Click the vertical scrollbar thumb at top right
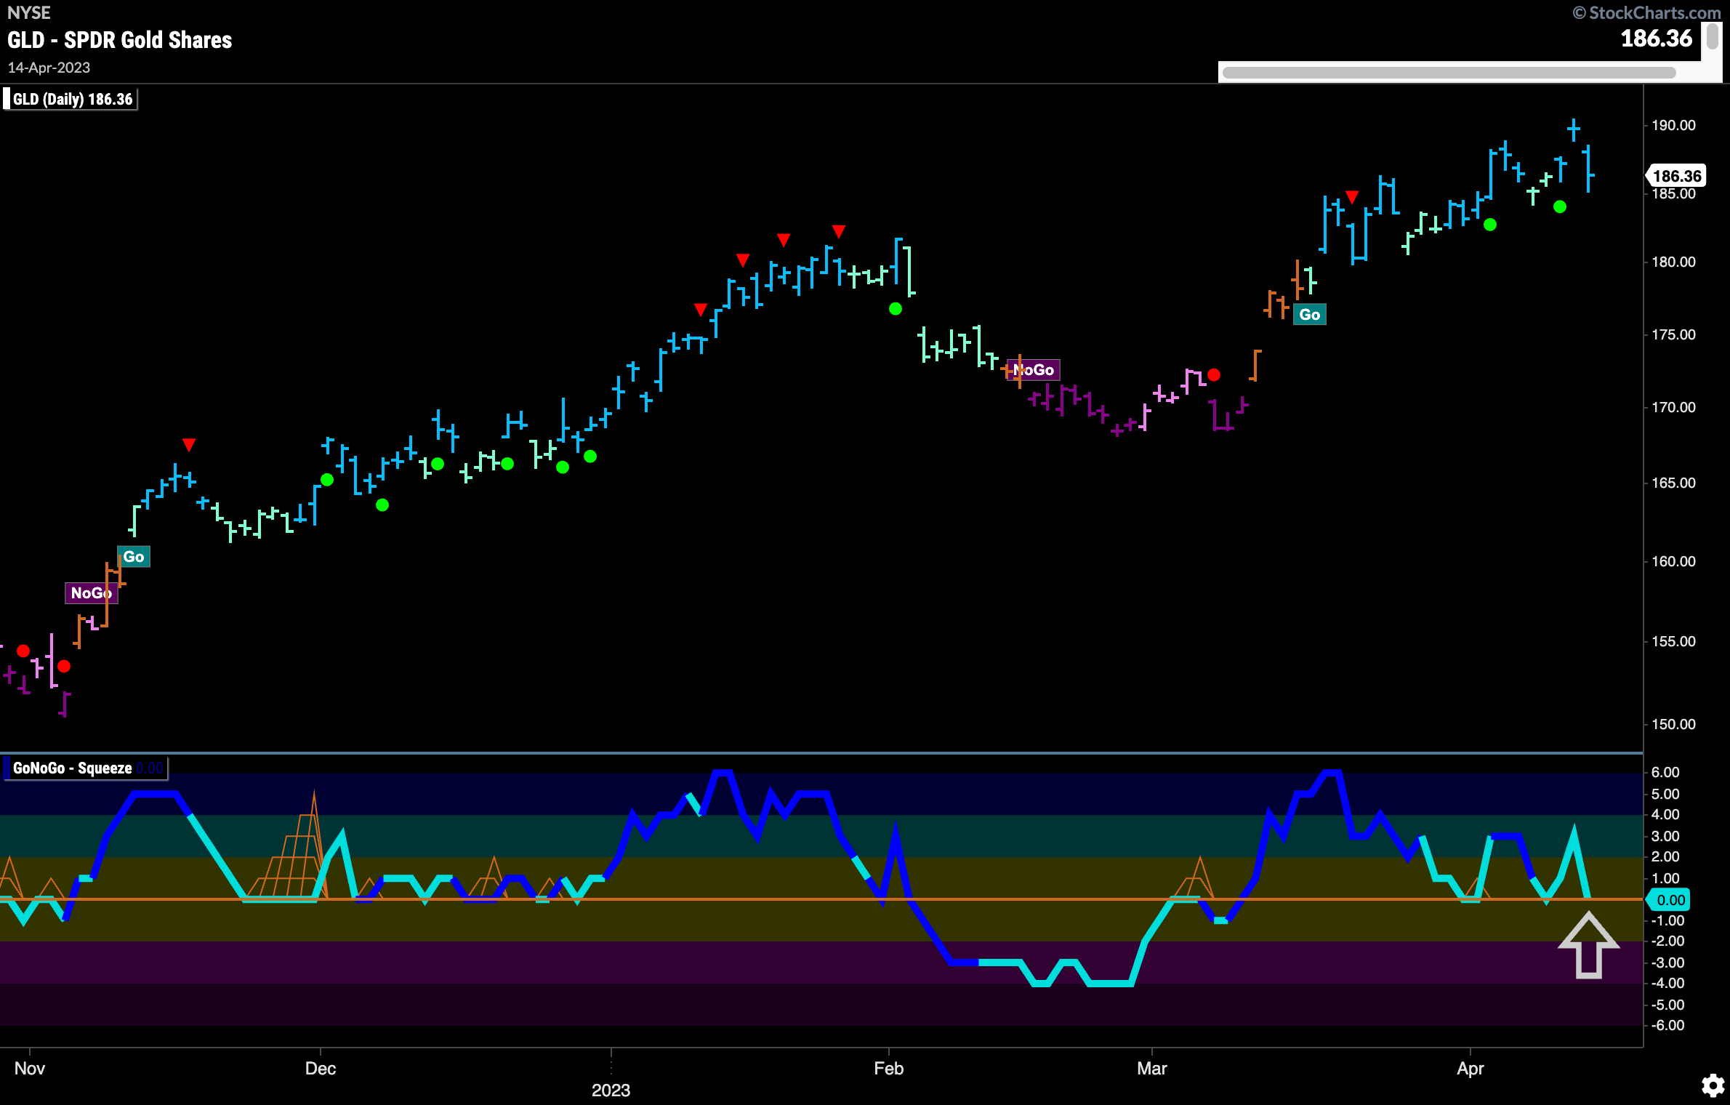The width and height of the screenshot is (1730, 1105). pos(1713,35)
